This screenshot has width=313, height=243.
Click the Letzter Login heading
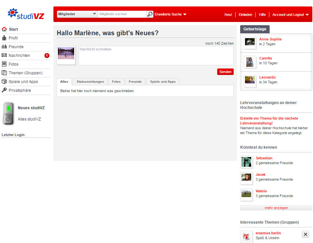tap(13, 135)
